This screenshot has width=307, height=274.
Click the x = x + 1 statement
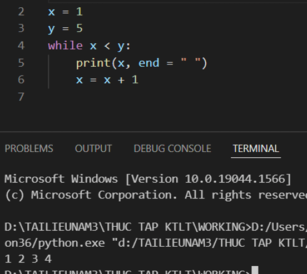click(107, 79)
